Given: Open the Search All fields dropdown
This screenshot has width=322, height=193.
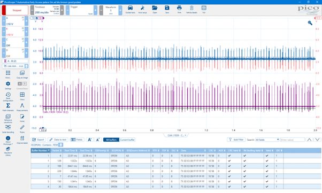Looking at the screenshot, I should click(267, 140).
